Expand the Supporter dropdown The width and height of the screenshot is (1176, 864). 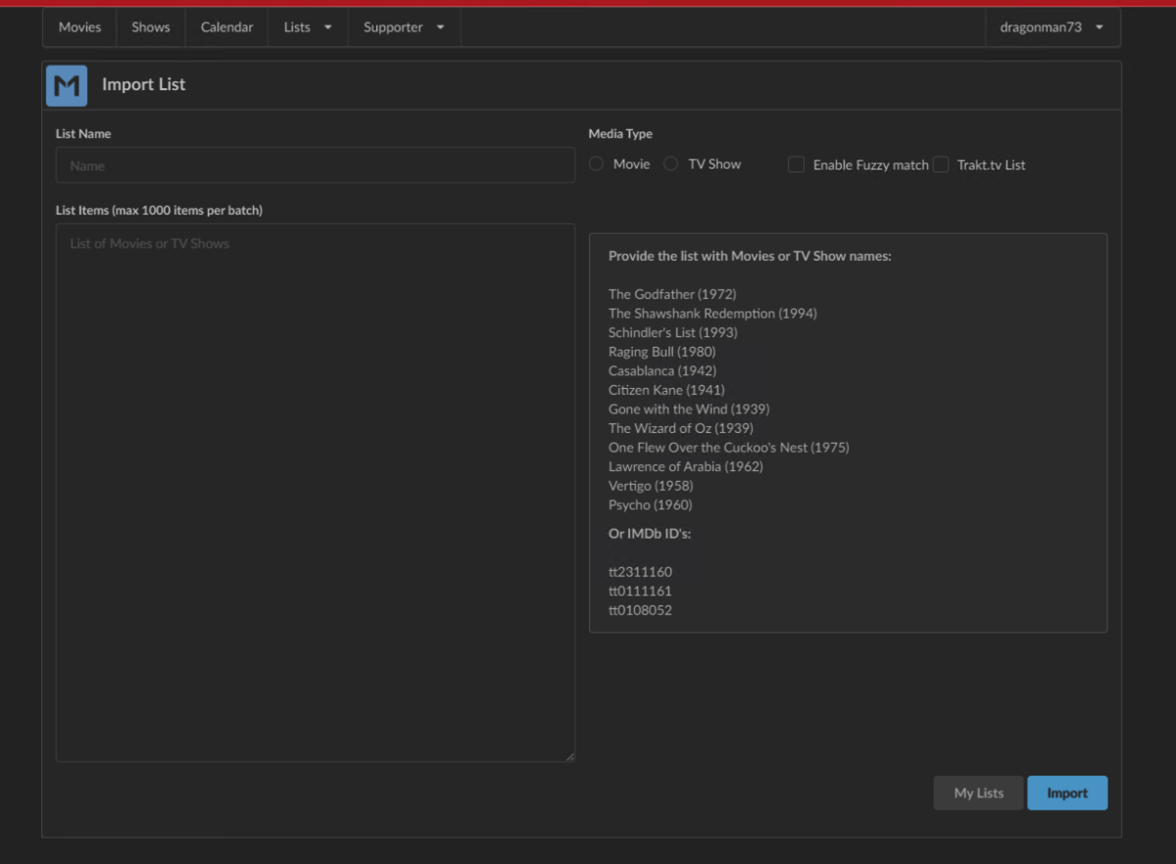pyautogui.click(x=394, y=27)
